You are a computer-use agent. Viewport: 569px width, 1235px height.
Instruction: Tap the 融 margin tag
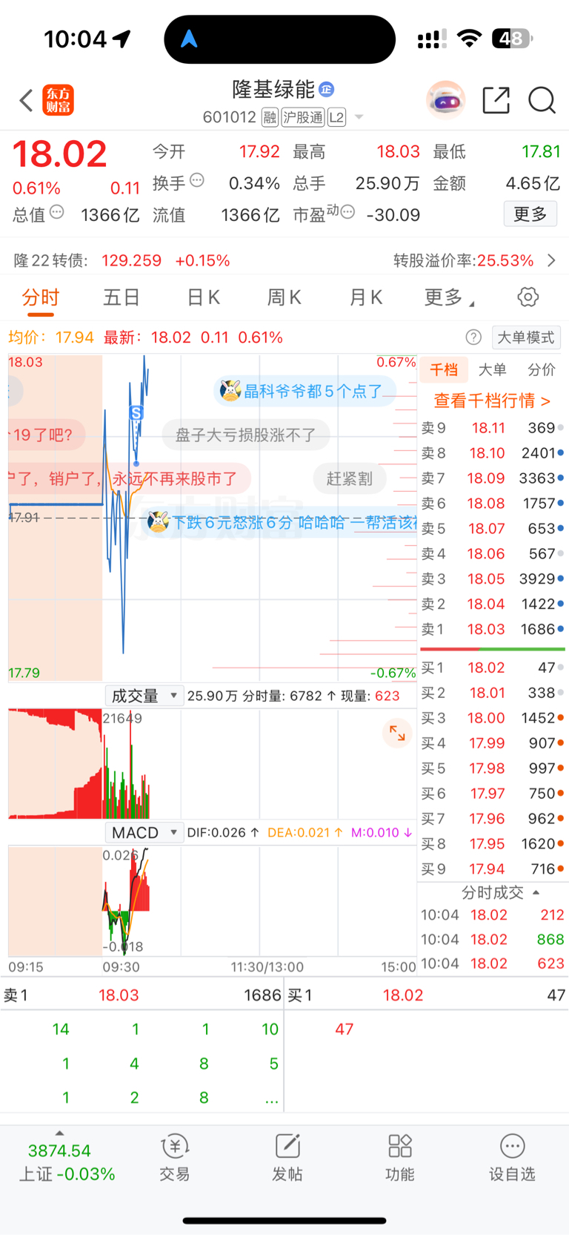click(270, 117)
